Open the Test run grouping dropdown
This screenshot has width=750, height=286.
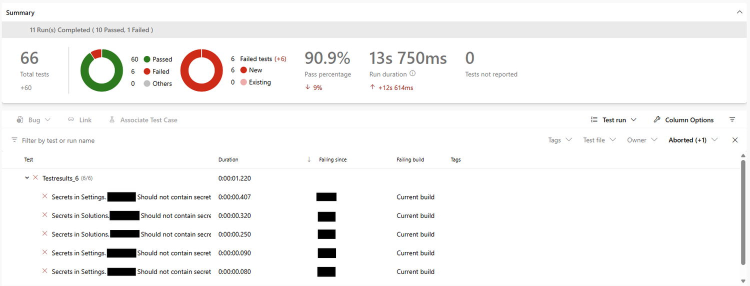click(x=613, y=120)
